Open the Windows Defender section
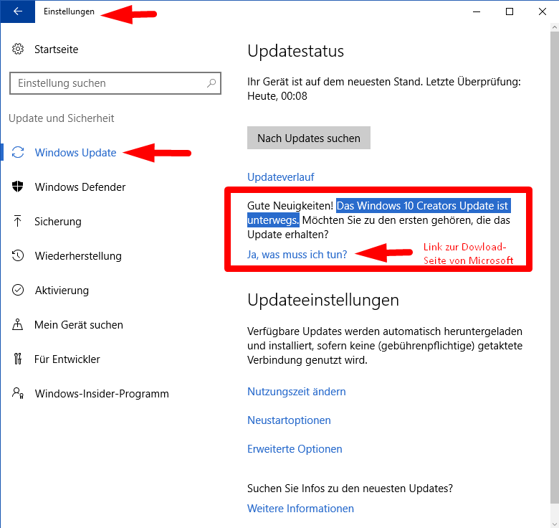 pos(80,187)
